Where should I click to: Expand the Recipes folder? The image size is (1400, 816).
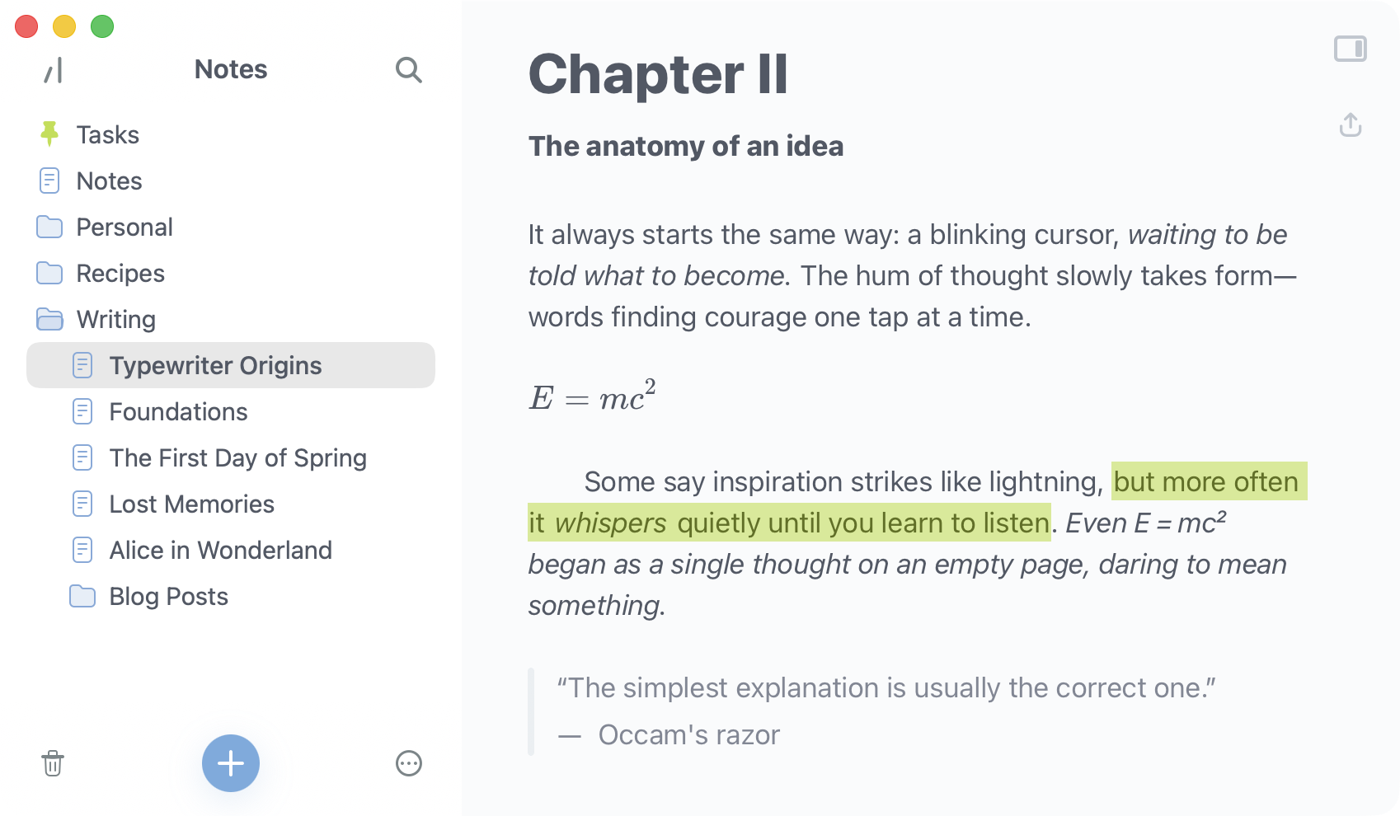120,273
